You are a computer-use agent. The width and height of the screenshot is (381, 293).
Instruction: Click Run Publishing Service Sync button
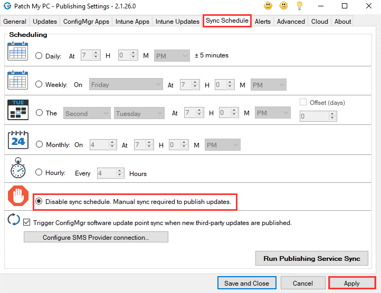point(312,259)
